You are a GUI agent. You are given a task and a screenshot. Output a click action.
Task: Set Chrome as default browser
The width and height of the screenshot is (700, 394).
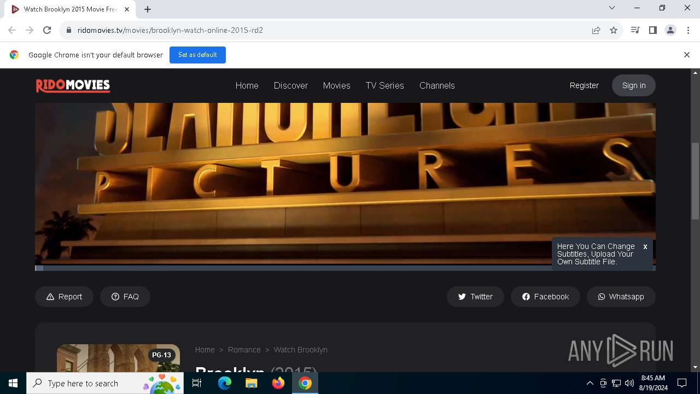pyautogui.click(x=197, y=55)
